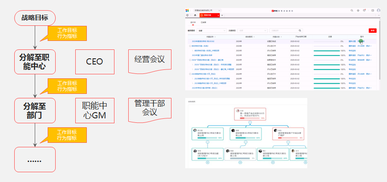This screenshot has width=387, height=182.
Task: Select the red 考核方案 page tab
Action: point(210,15)
